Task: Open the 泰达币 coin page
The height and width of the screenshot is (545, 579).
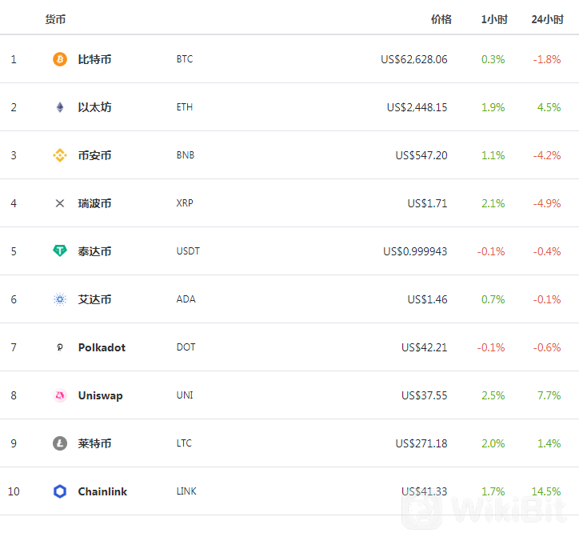Action: click(94, 251)
